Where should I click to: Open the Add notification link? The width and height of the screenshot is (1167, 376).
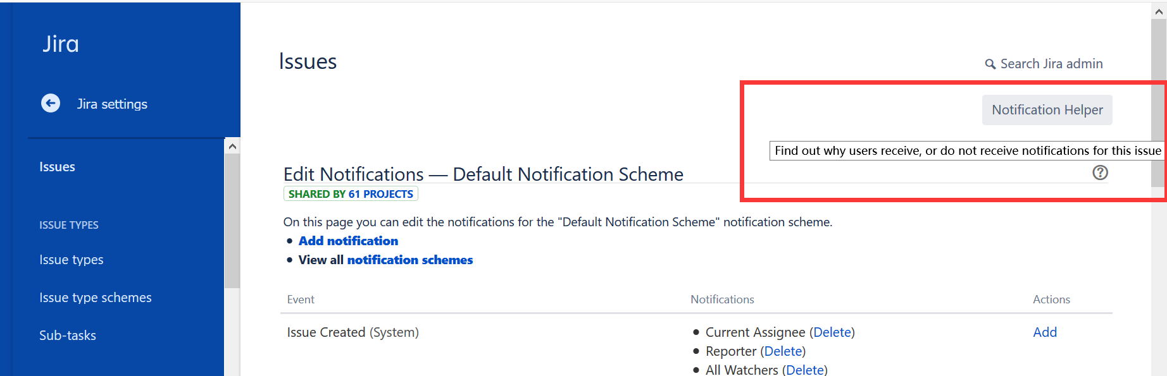[348, 241]
